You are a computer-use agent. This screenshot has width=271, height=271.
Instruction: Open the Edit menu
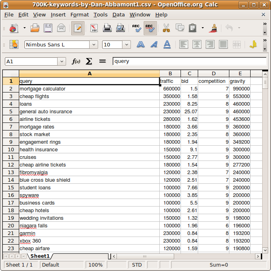23,15
